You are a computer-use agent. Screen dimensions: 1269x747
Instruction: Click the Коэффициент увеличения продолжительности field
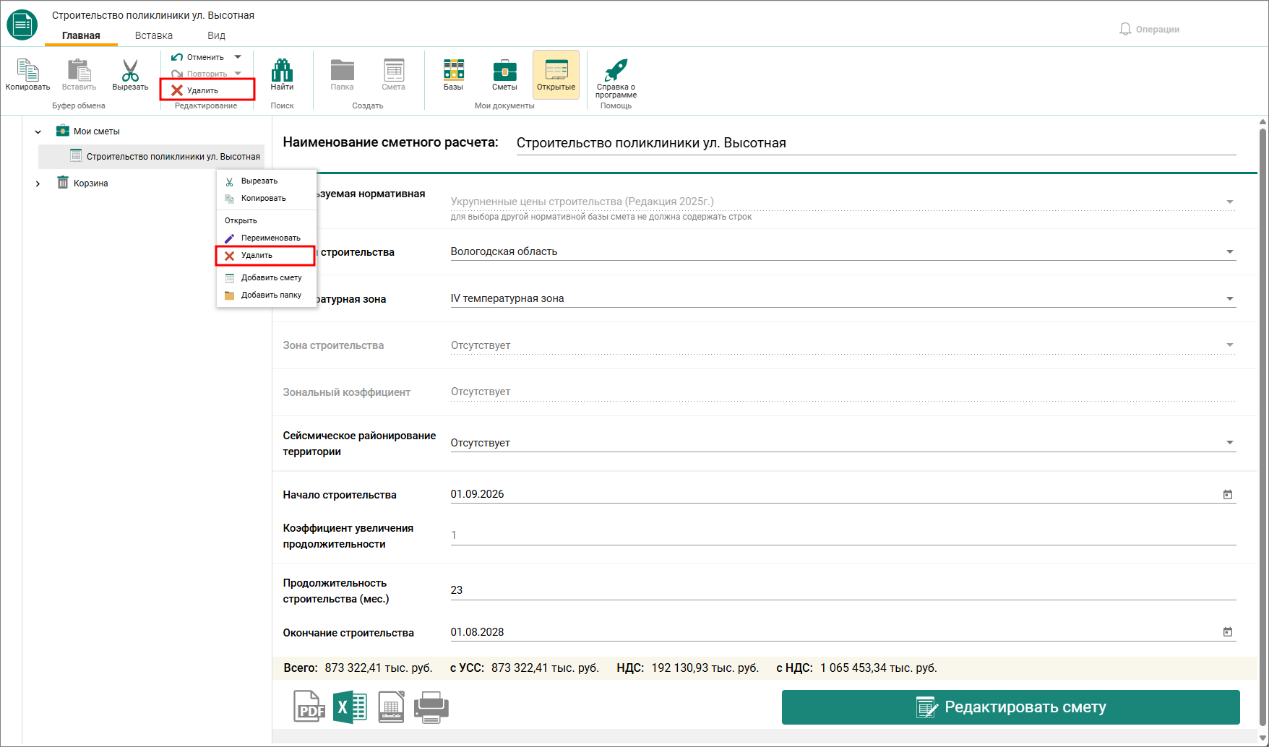click(843, 535)
